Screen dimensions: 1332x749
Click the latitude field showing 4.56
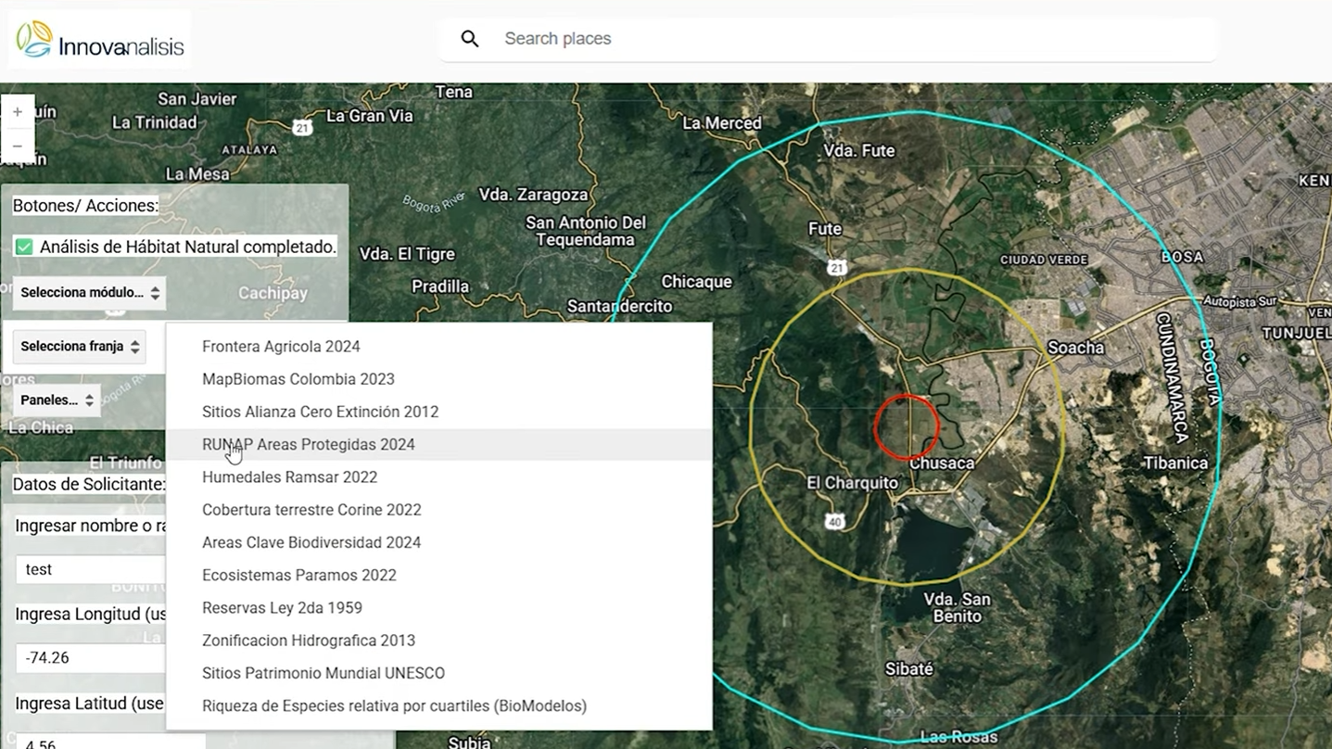point(109,742)
